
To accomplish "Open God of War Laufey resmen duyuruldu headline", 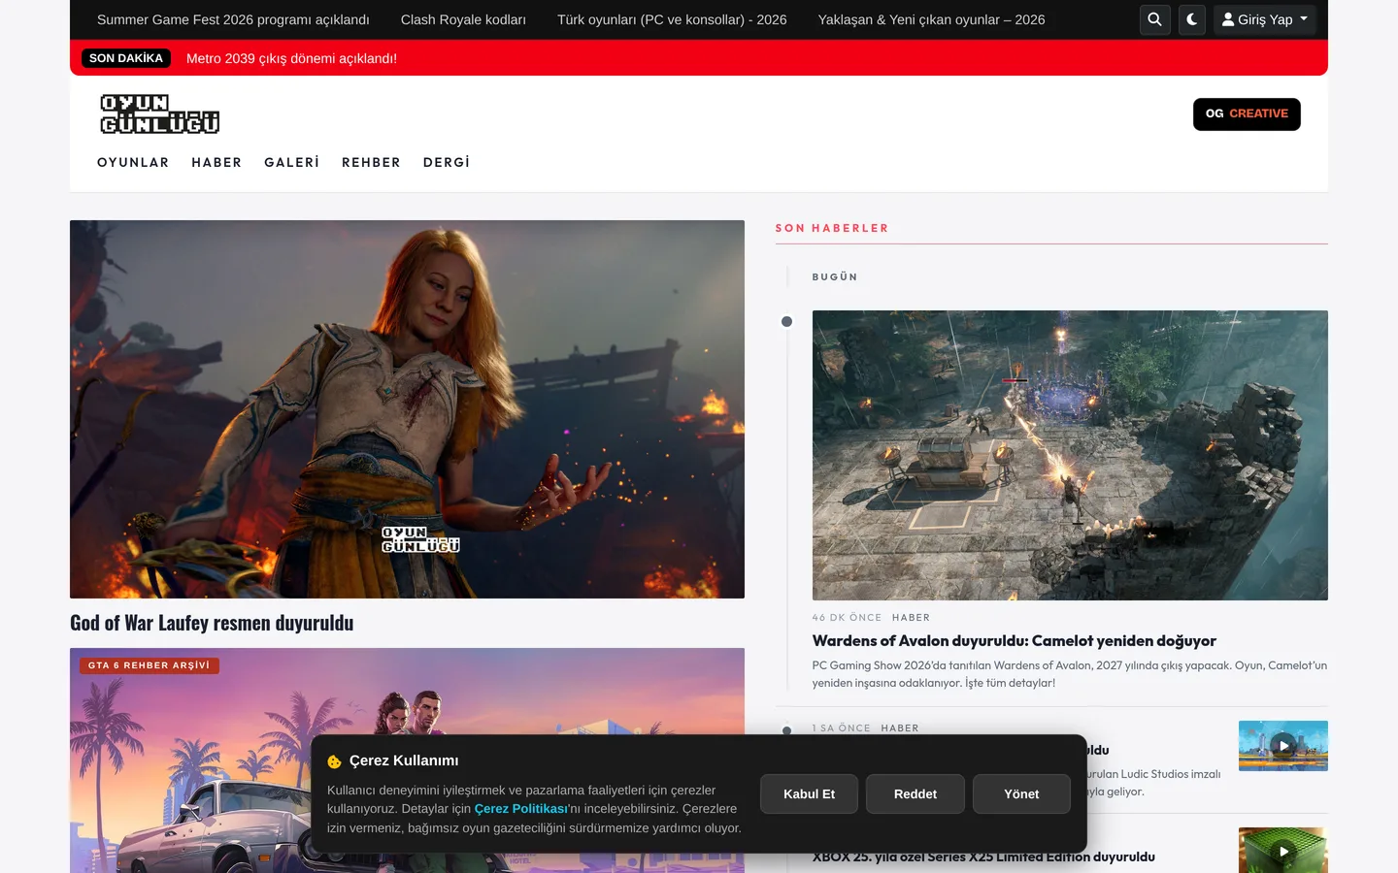I will (212, 623).
